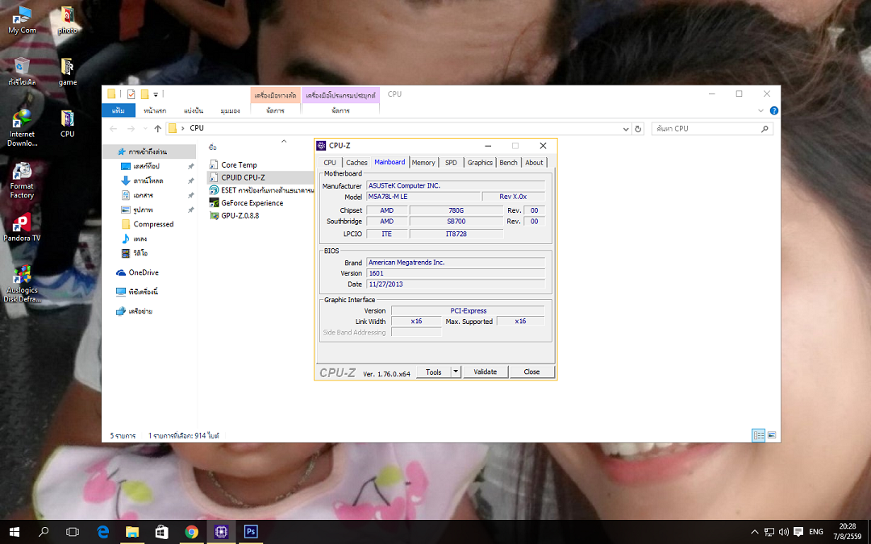Expand the Explorer ribbon with the chevron
Image resolution: width=871 pixels, height=544 pixels.
761,110
